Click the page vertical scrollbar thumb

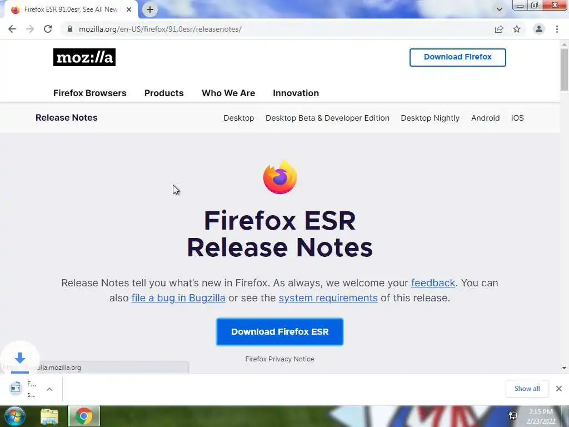pos(564,69)
